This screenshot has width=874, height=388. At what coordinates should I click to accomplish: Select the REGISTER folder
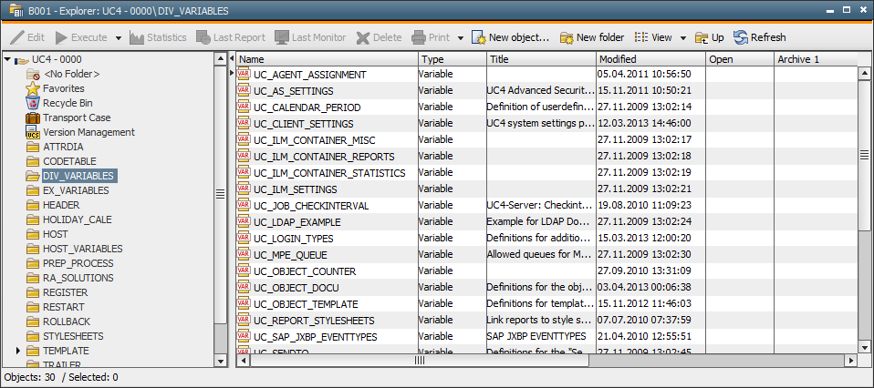57,292
